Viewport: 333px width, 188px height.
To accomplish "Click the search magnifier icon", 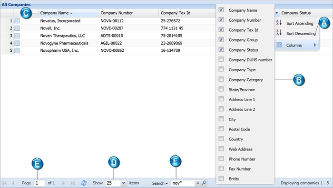I will tap(204, 183).
